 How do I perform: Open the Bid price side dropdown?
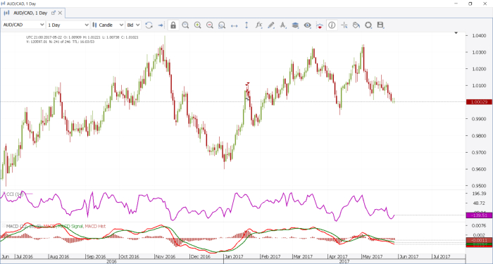[133, 25]
